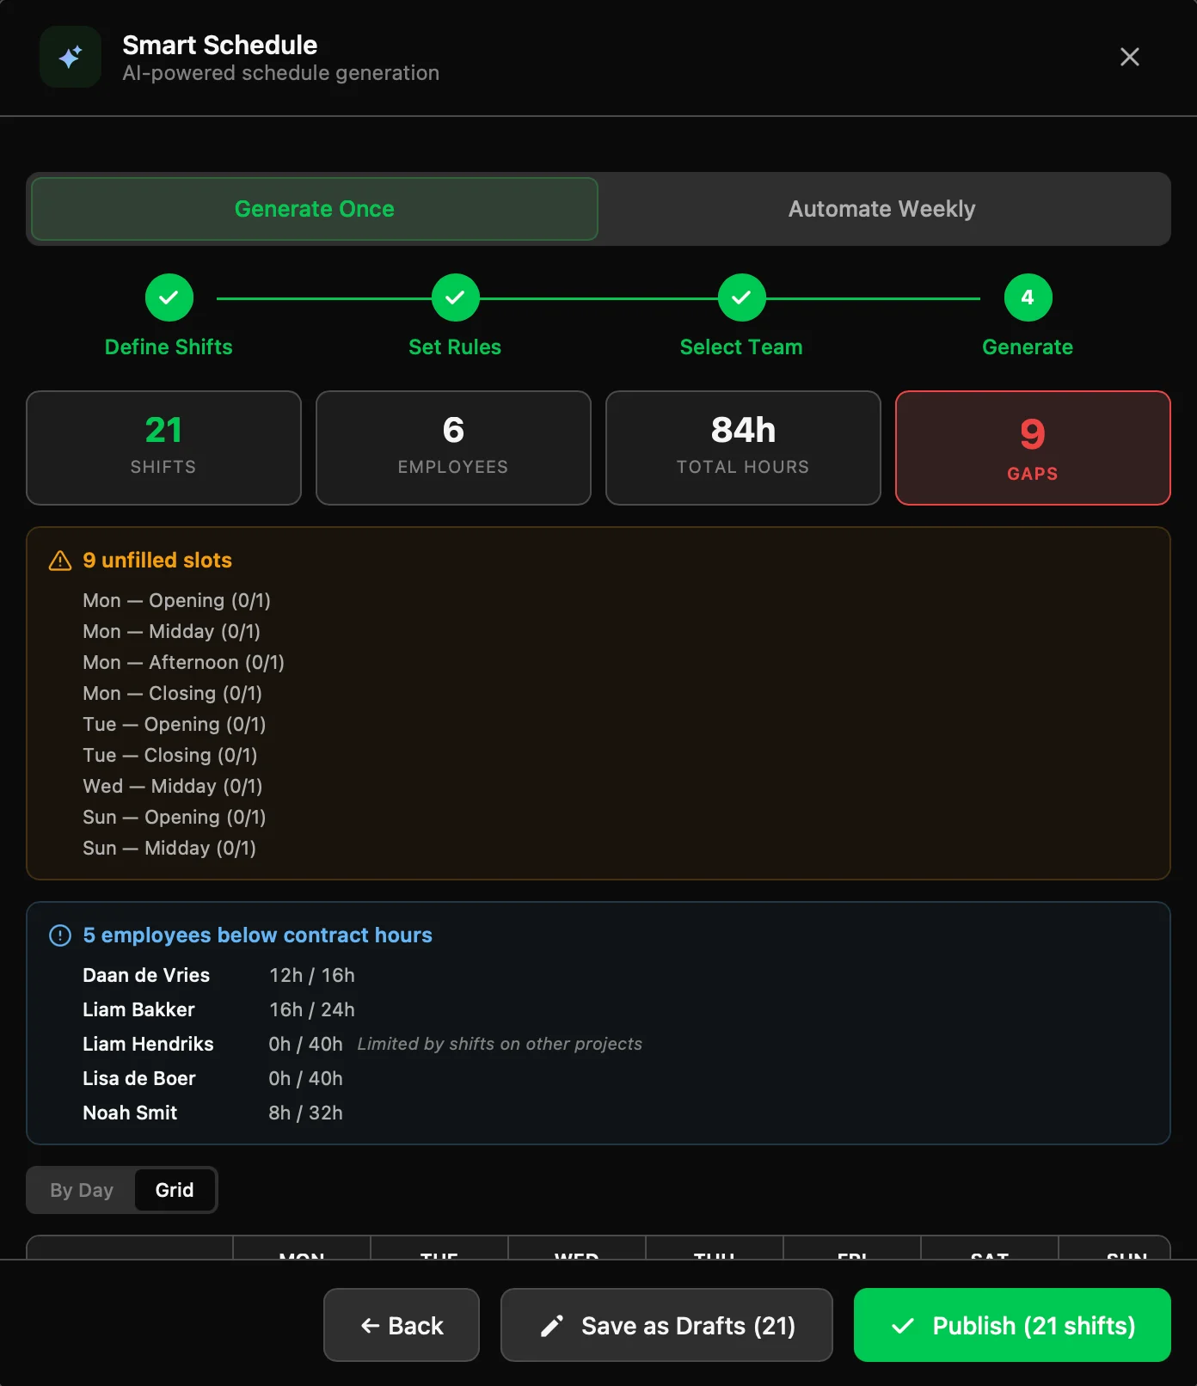Click Noah Smit hours '8h / 32h'
Screen dimensions: 1197x1386
[x=305, y=1113]
